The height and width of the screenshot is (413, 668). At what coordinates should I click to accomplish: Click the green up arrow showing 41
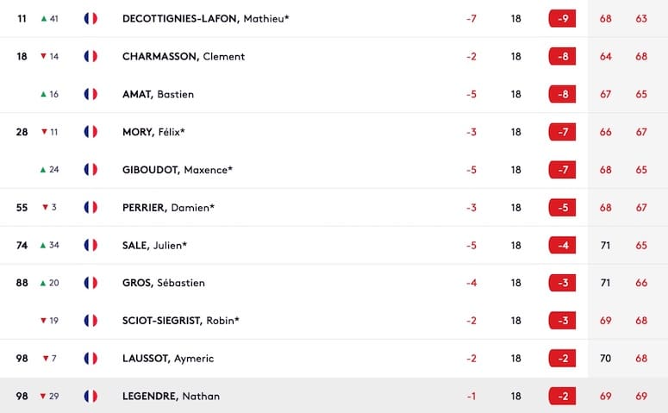click(43, 18)
